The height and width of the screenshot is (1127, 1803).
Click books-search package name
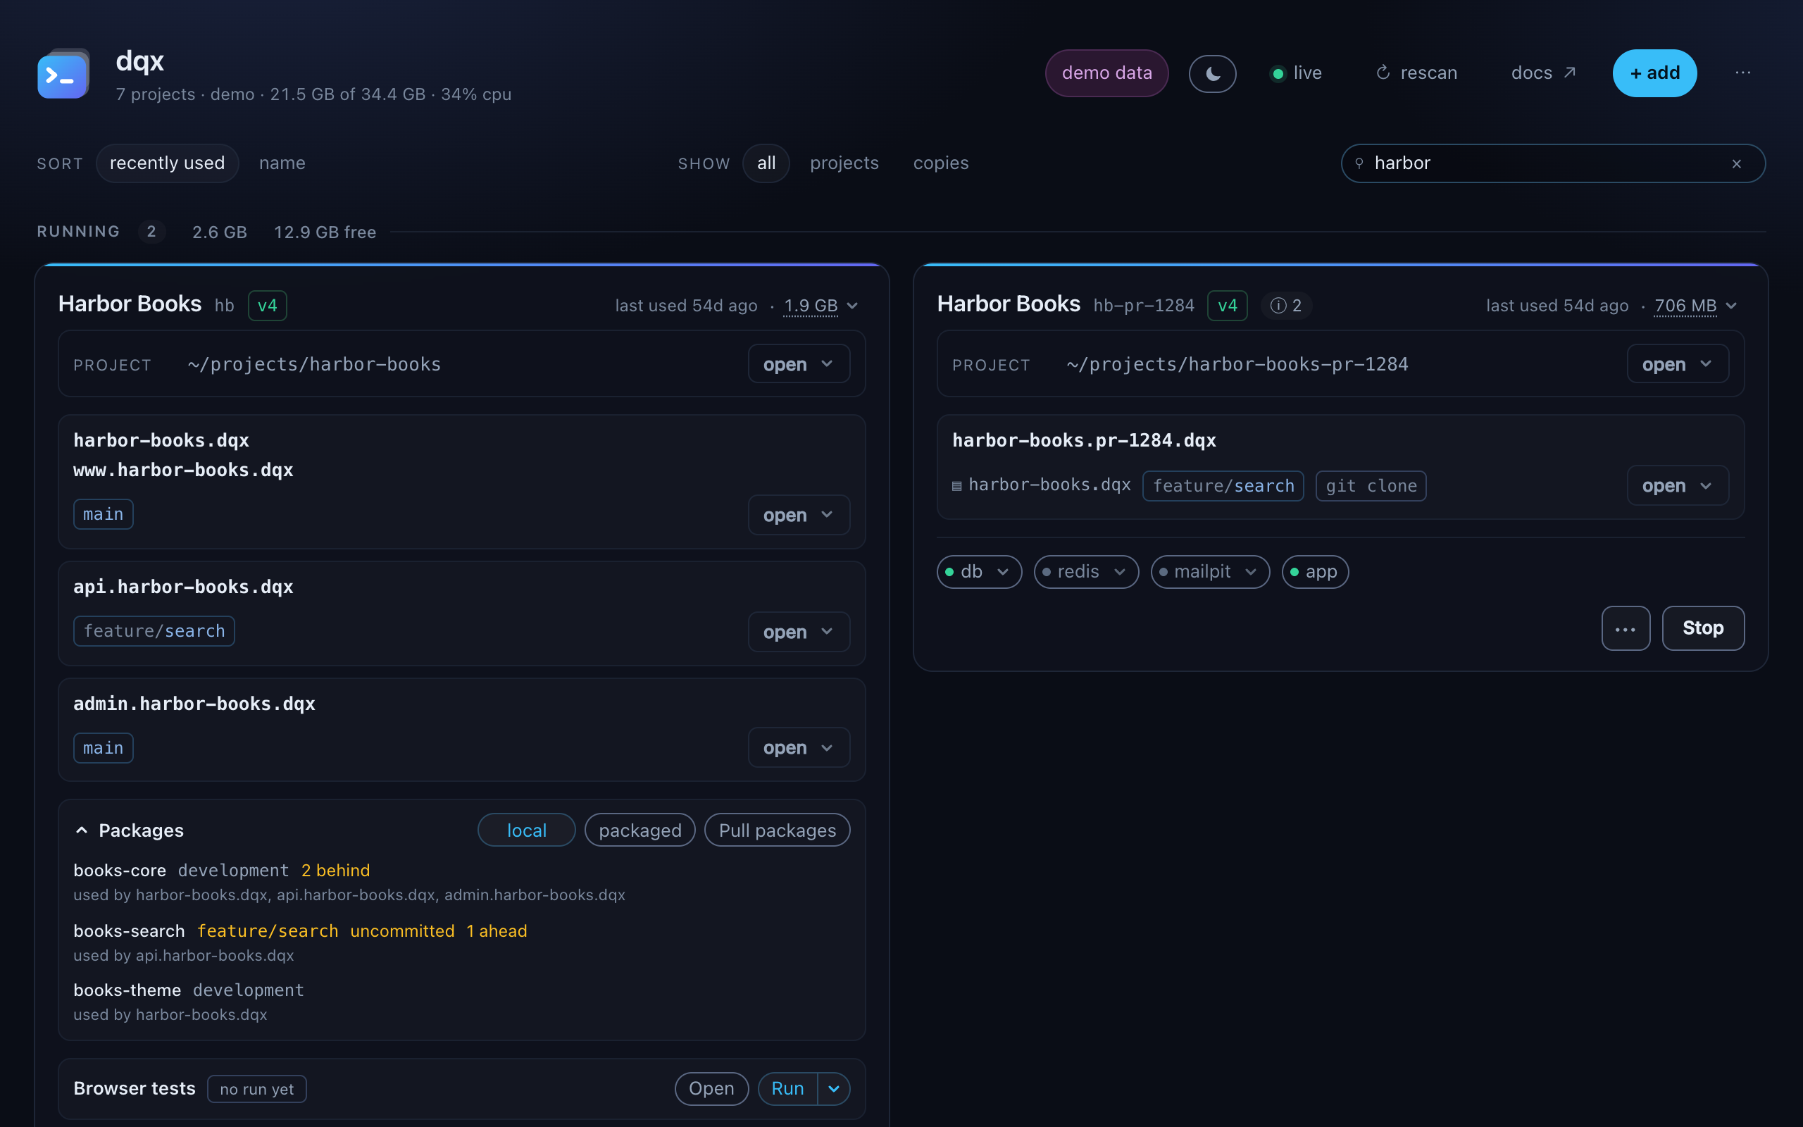129,931
